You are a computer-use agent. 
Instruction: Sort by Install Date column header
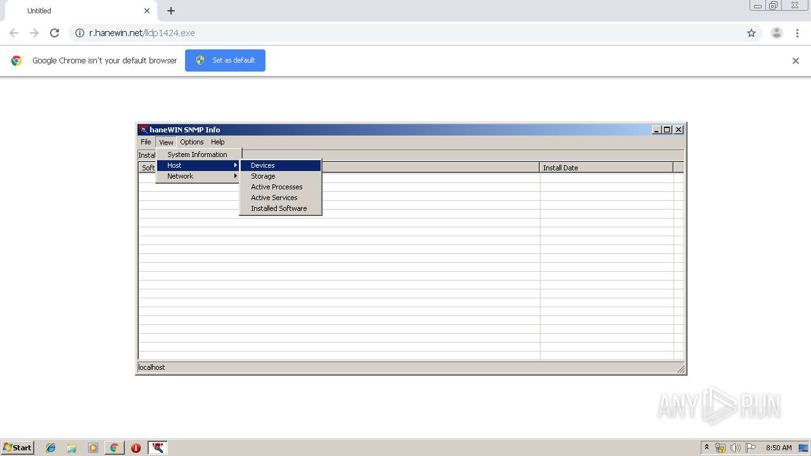coord(606,168)
